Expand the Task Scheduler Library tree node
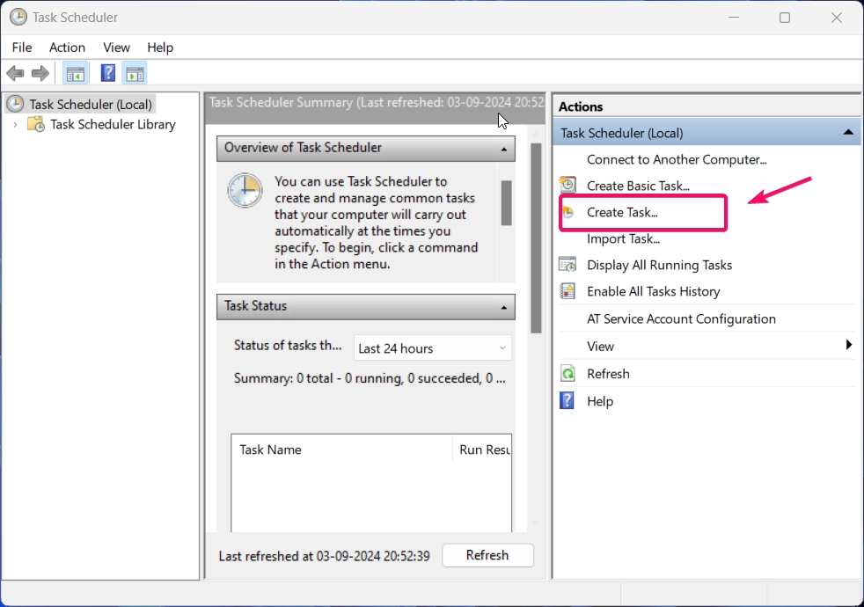 pos(16,125)
